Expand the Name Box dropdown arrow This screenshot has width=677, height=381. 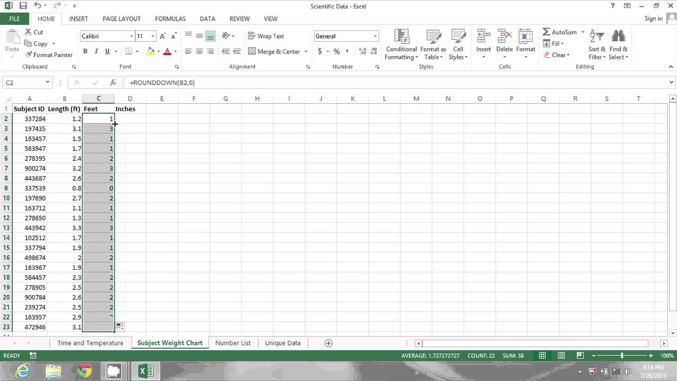point(48,83)
